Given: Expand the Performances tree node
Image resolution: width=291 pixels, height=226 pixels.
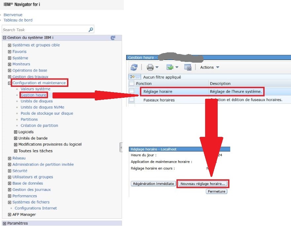Looking at the screenshot, I should tap(9, 196).
